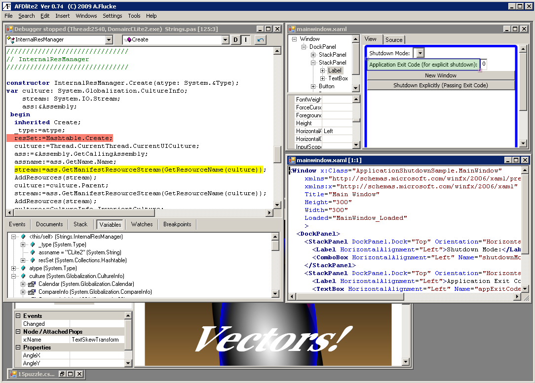Click the Application Exit Code text box
The height and width of the screenshot is (383, 535).
pos(484,64)
